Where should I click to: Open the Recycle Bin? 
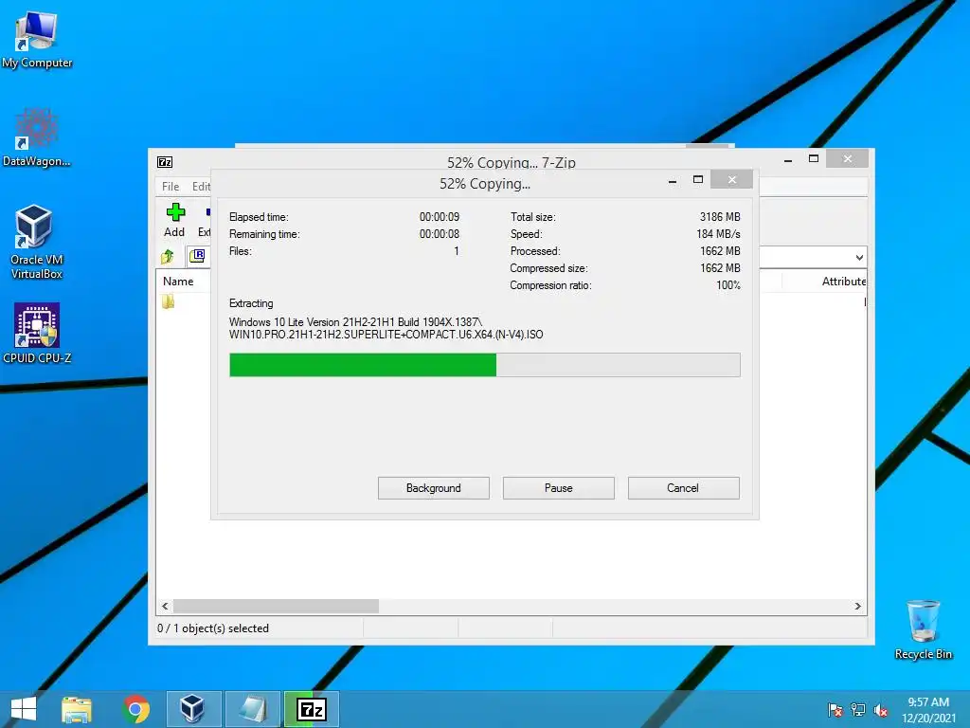pyautogui.click(x=923, y=629)
